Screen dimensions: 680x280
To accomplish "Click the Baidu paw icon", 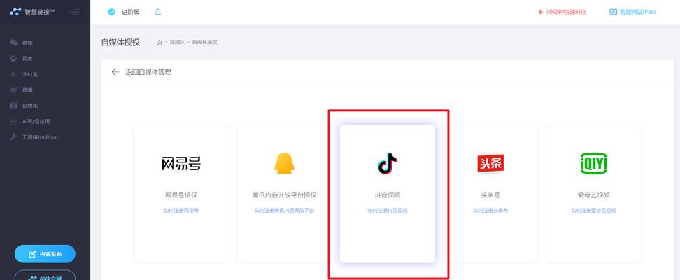I will [x=13, y=58].
